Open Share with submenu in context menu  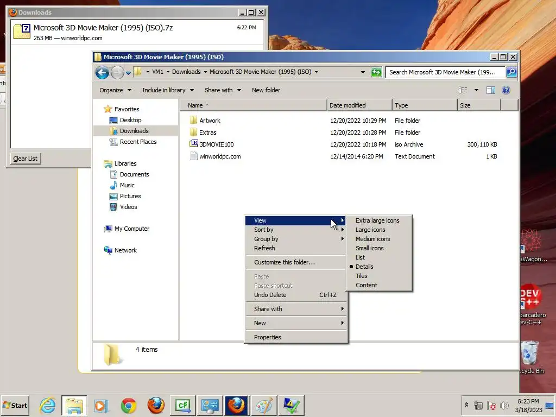coord(296,309)
